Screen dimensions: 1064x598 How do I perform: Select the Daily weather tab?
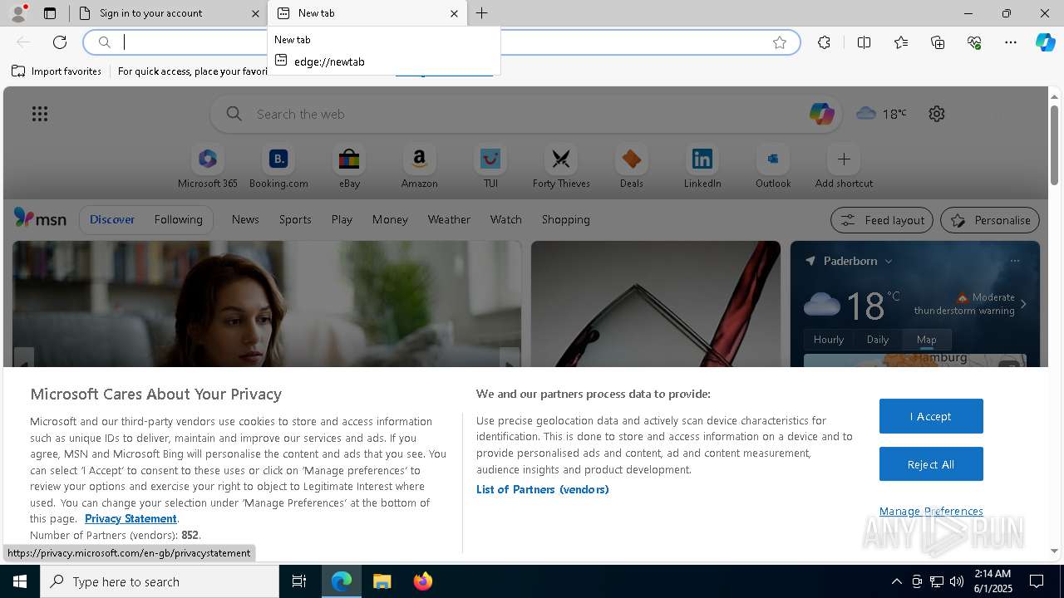(878, 339)
